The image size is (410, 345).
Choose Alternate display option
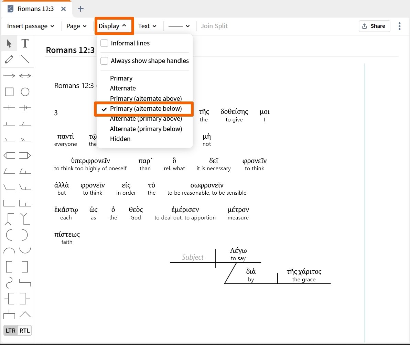tap(123, 88)
